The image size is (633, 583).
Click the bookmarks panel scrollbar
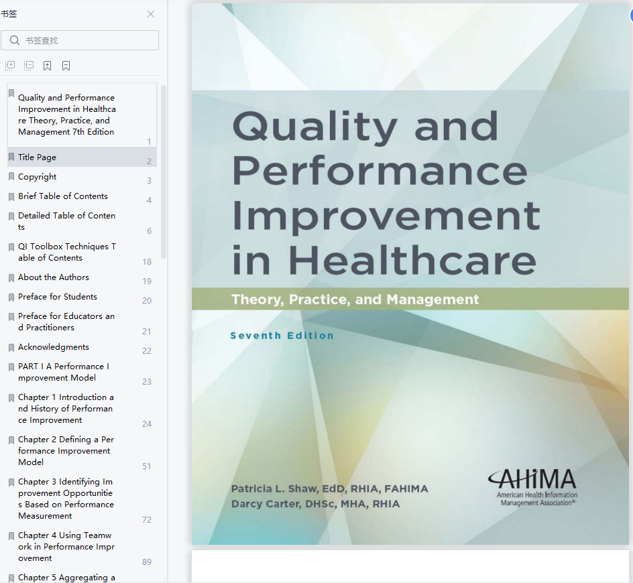[164, 172]
